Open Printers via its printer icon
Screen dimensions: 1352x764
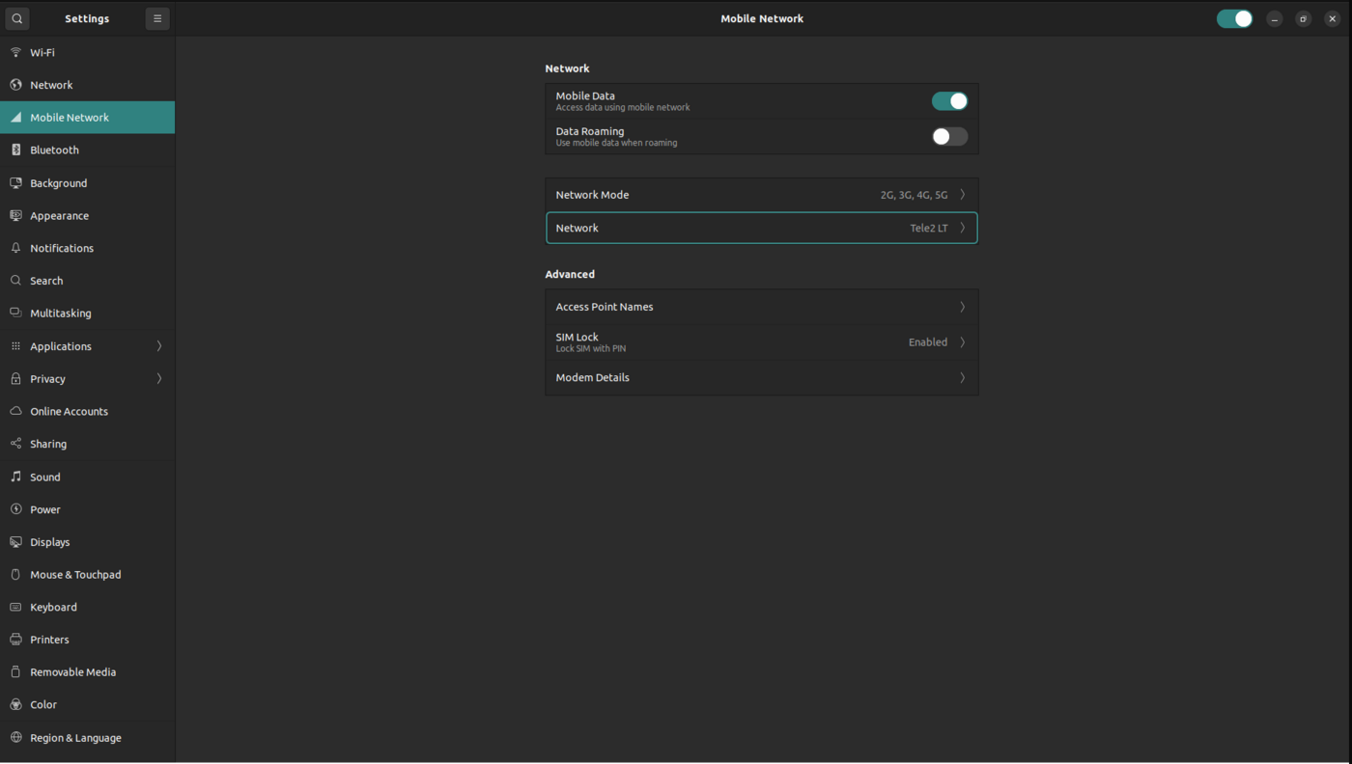[x=15, y=640]
